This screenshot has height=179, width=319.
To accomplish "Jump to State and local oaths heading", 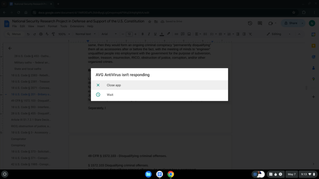I will coord(28,69).
